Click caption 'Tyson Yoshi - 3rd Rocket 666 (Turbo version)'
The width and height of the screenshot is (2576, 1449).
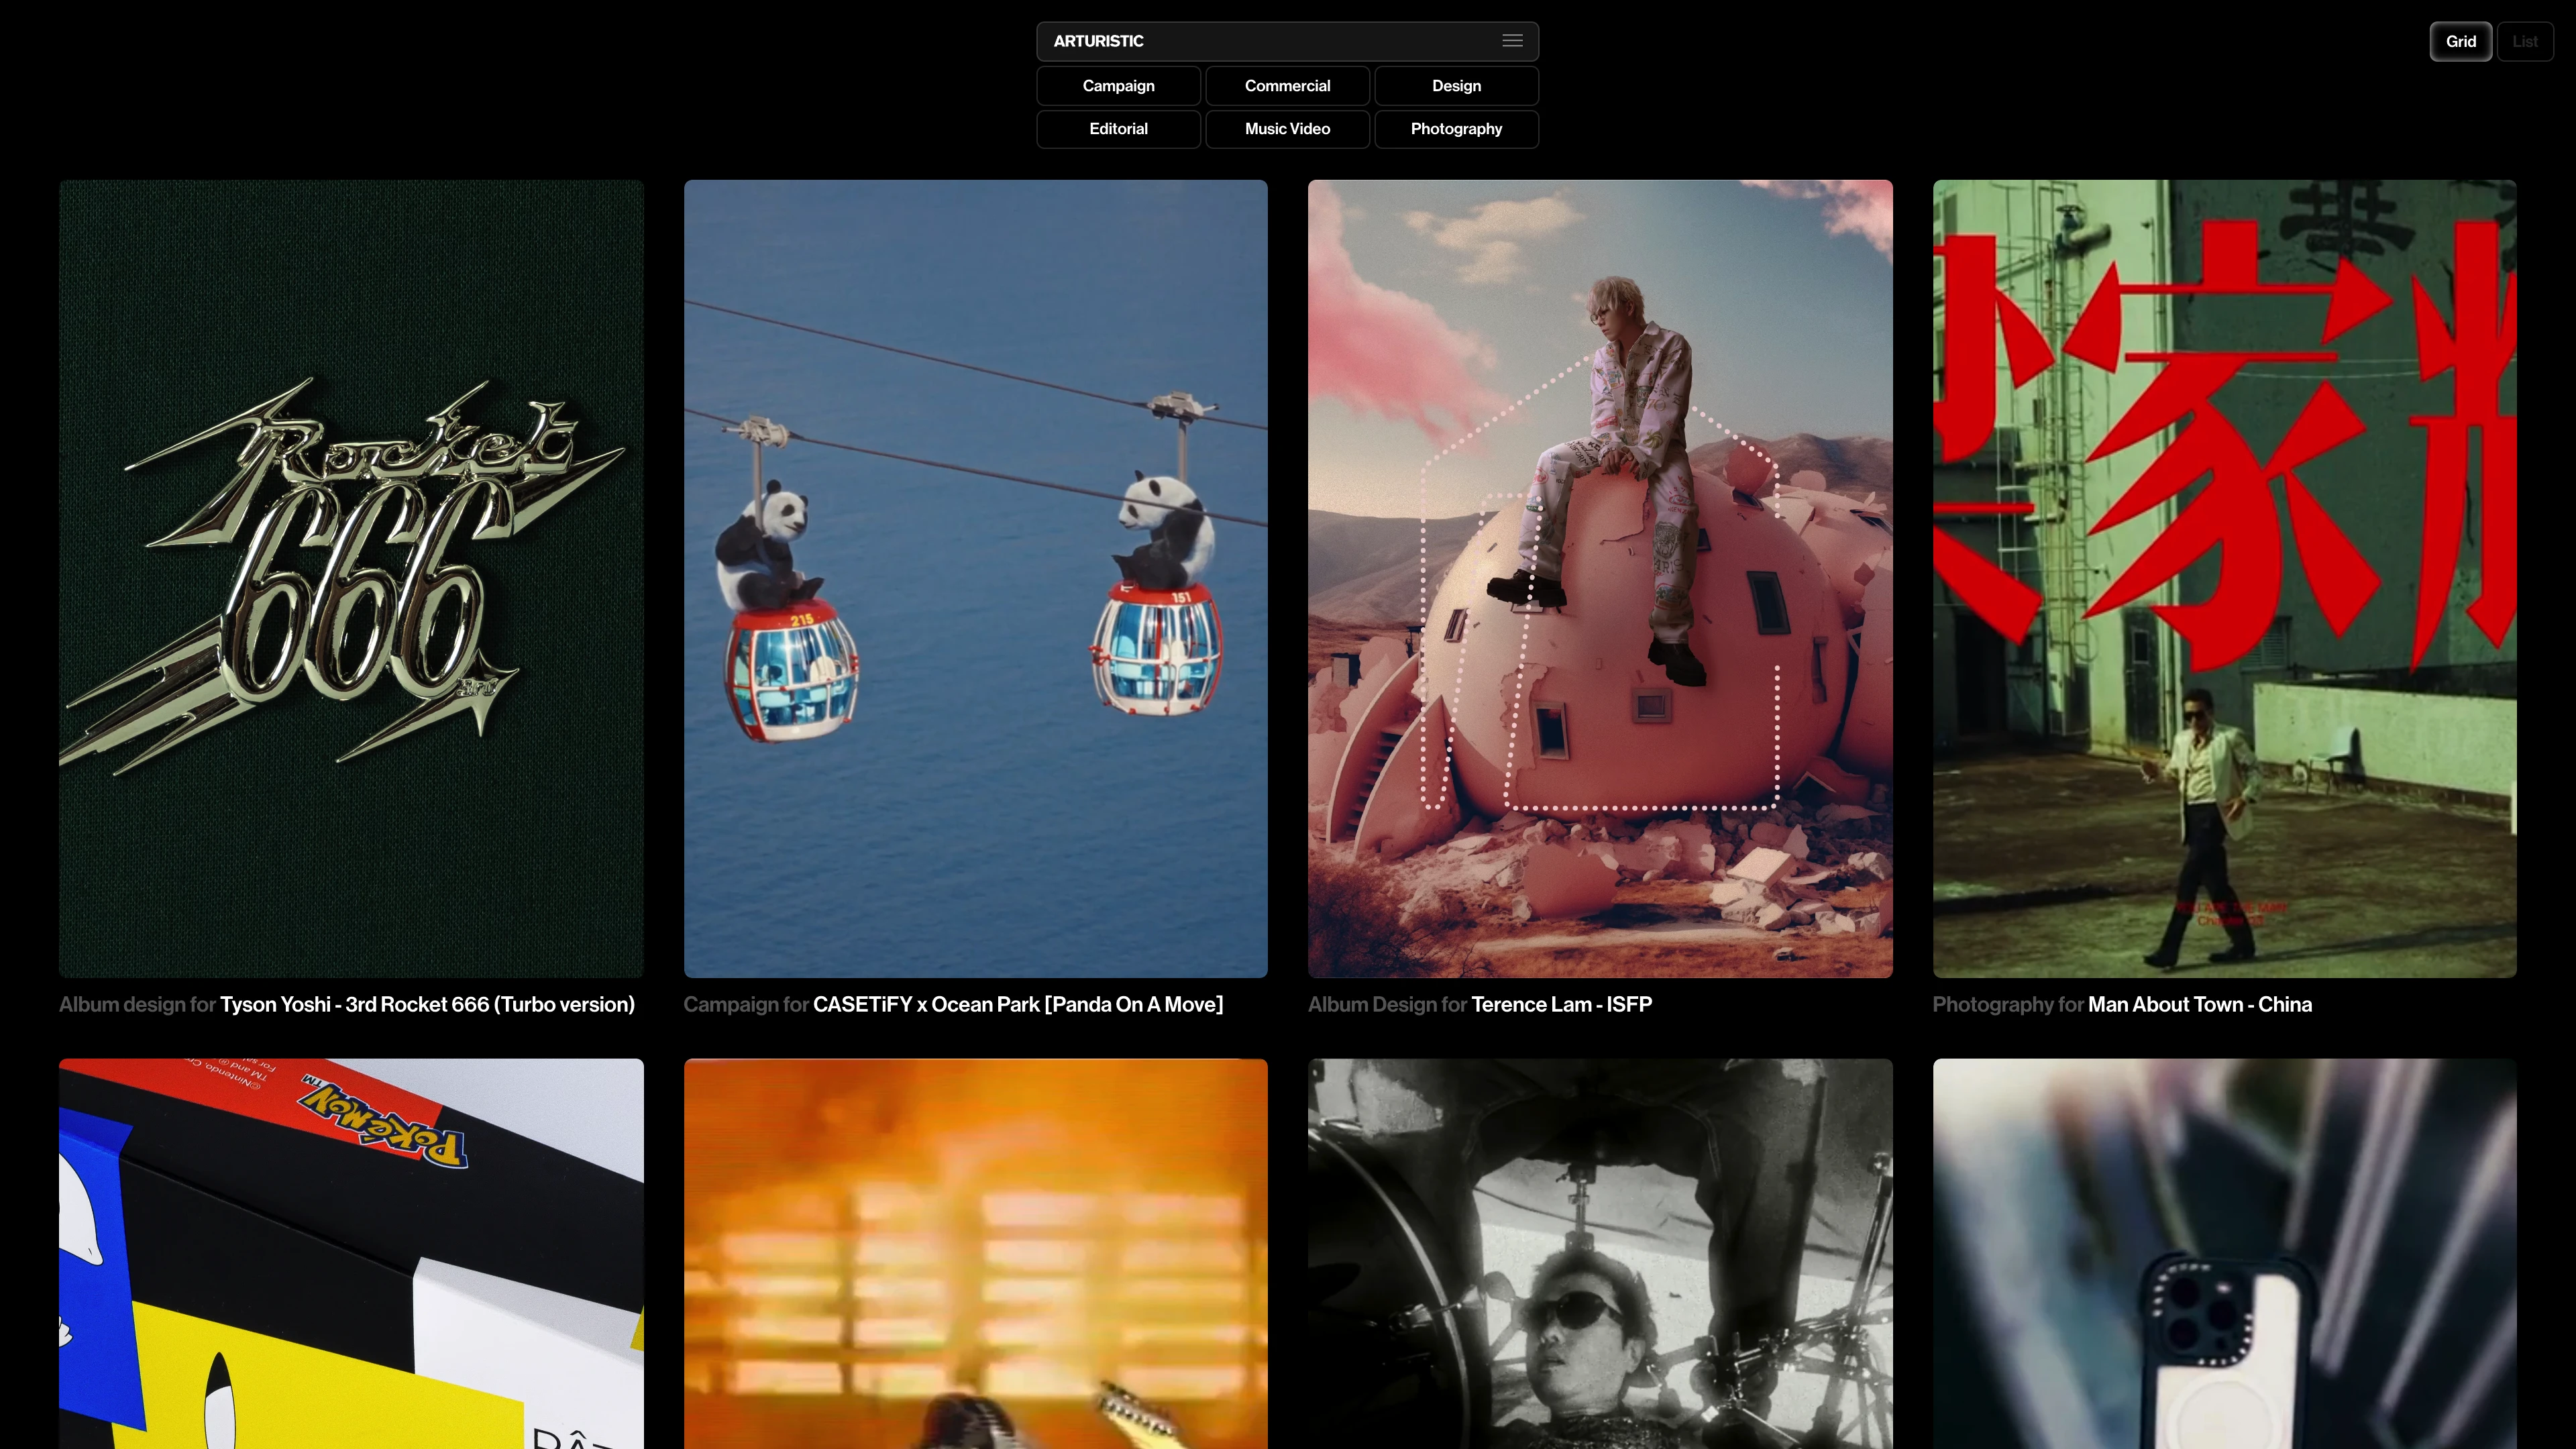tap(427, 1005)
